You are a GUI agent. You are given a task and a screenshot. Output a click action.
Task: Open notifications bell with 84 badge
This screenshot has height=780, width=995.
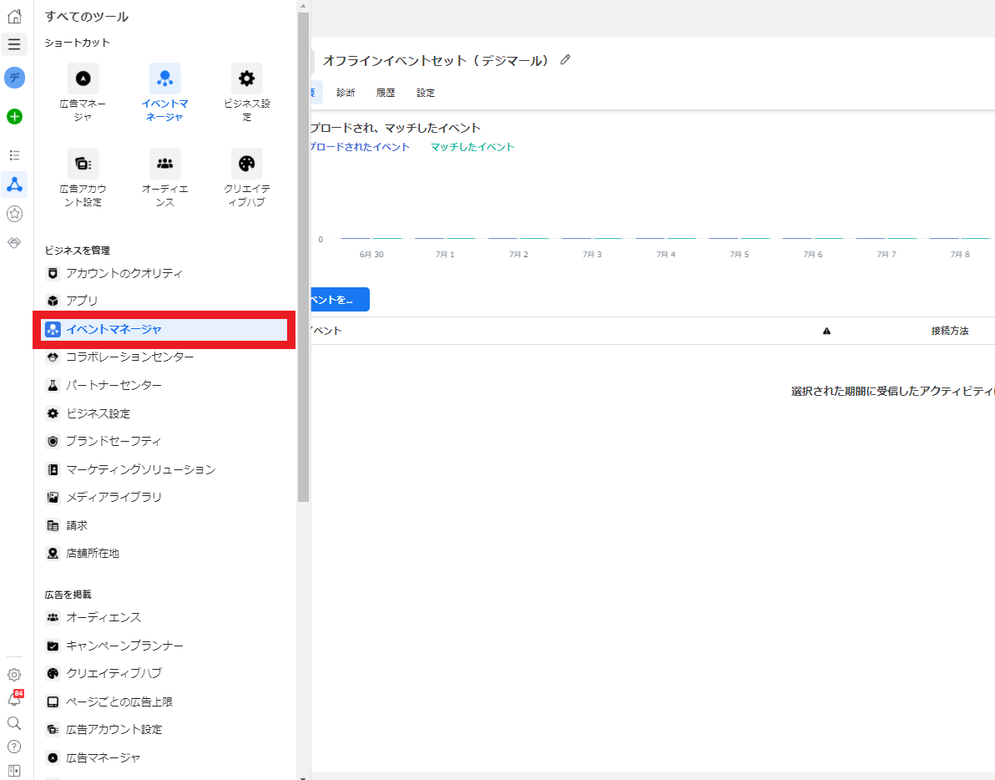[x=14, y=699]
